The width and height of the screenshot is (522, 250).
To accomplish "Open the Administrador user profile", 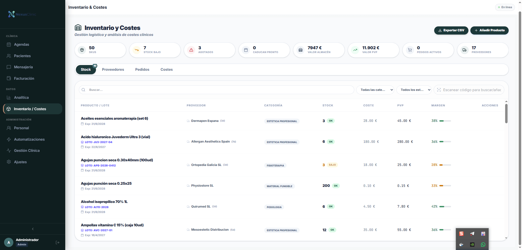I will click(x=27, y=242).
